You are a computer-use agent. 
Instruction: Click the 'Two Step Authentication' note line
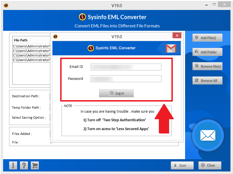(115, 120)
